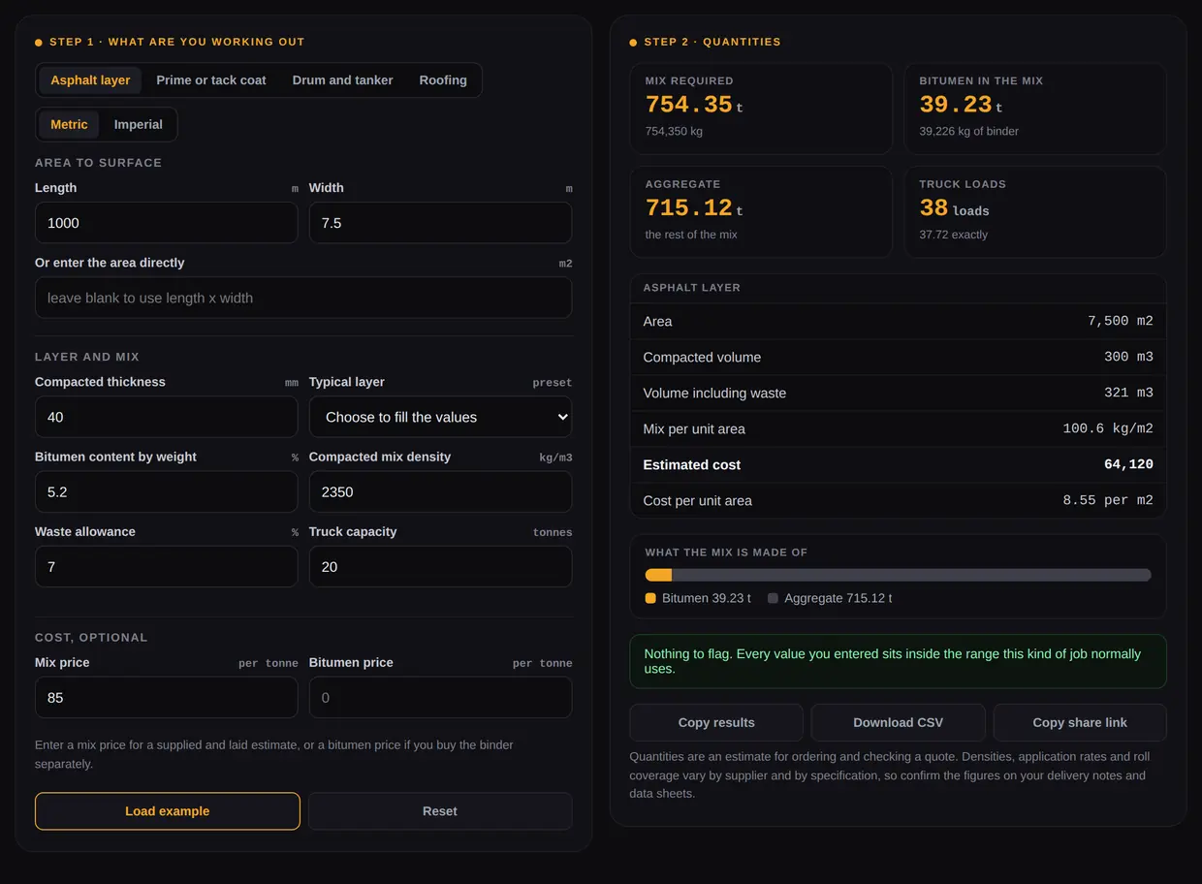Click the green 'Nothing to flag' message
This screenshot has height=884, width=1202.
click(898, 661)
